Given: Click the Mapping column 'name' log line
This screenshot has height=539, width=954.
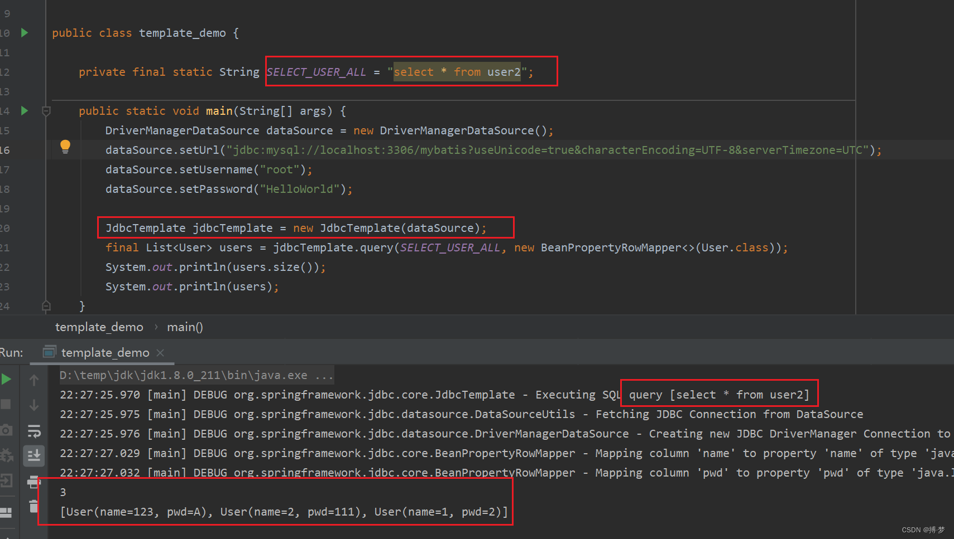Looking at the screenshot, I should click(507, 453).
